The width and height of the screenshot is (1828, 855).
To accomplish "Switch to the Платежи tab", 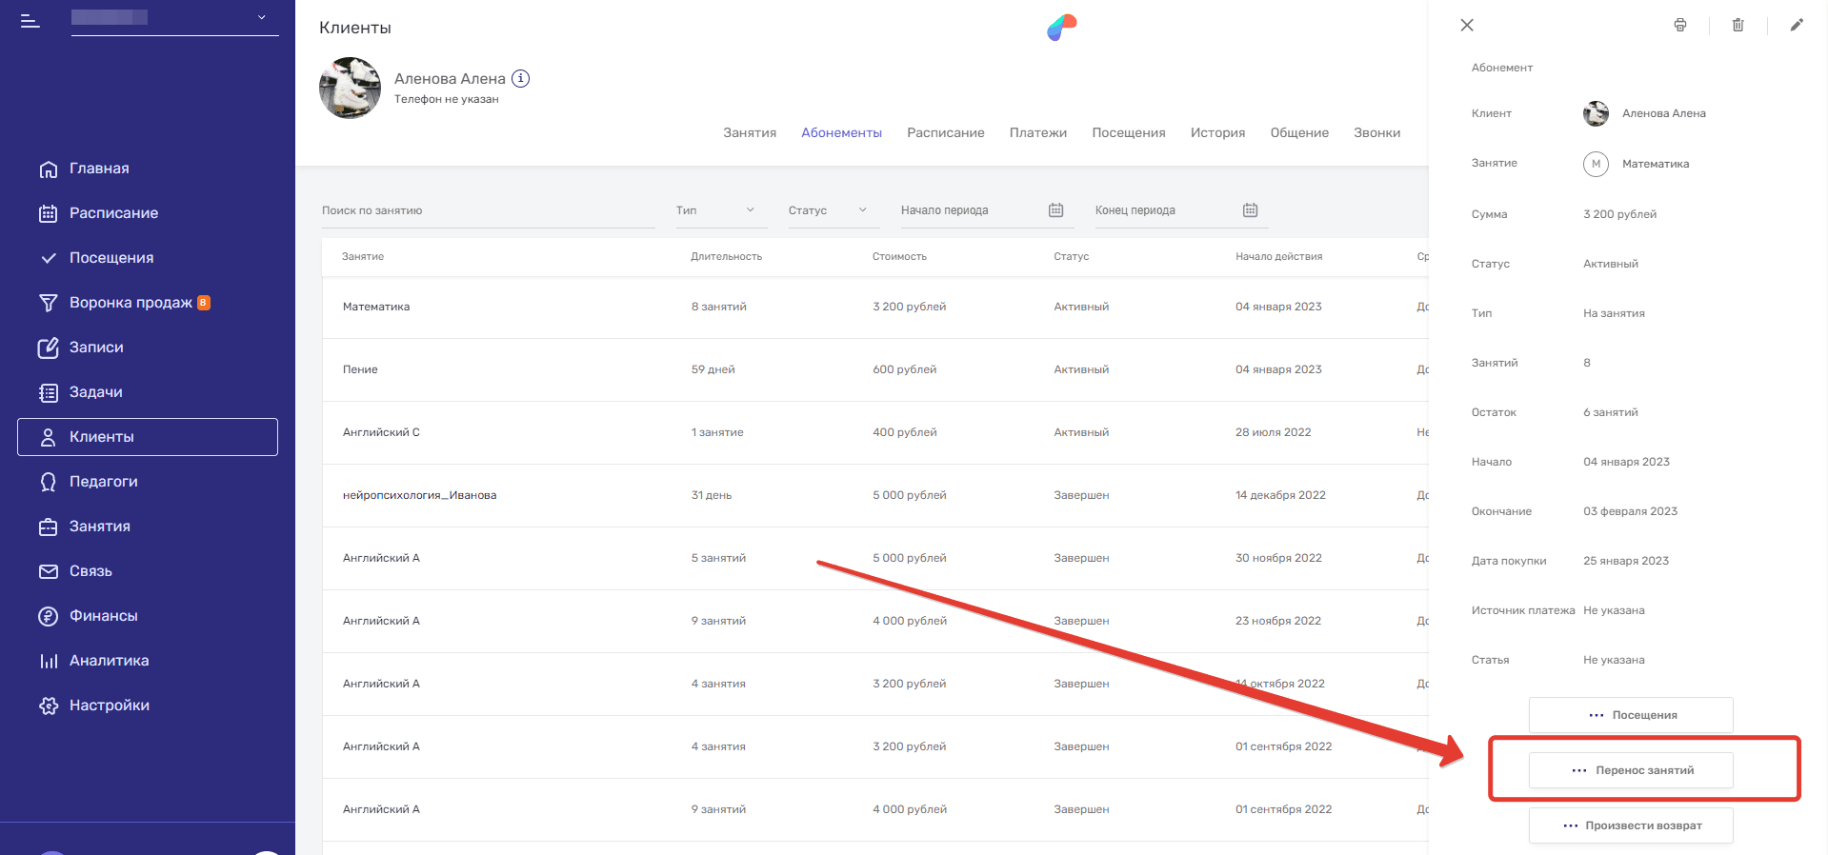I will (1037, 133).
